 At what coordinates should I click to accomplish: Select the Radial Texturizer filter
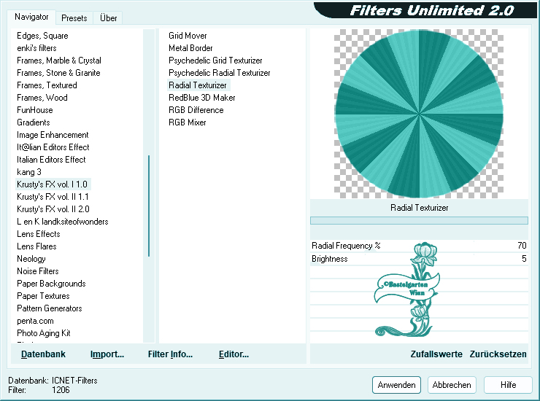pyautogui.click(x=198, y=85)
